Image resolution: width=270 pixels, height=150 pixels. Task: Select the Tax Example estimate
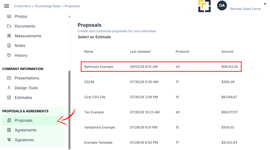(171, 112)
